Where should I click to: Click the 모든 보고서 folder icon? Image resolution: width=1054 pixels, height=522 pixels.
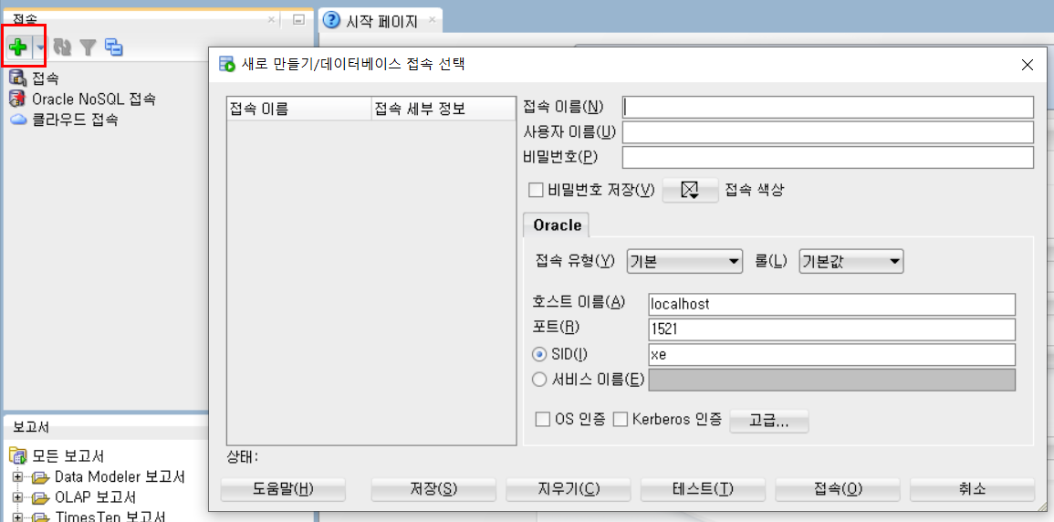point(17,457)
